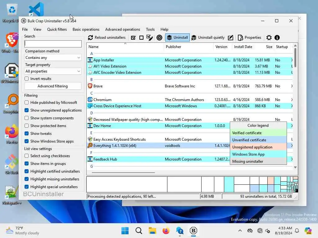Open settings via the gear icon
This screenshot has width=318, height=238.
point(269,37)
